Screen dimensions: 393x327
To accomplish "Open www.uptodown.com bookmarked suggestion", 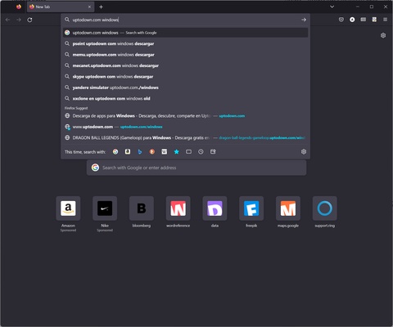I will click(185, 127).
